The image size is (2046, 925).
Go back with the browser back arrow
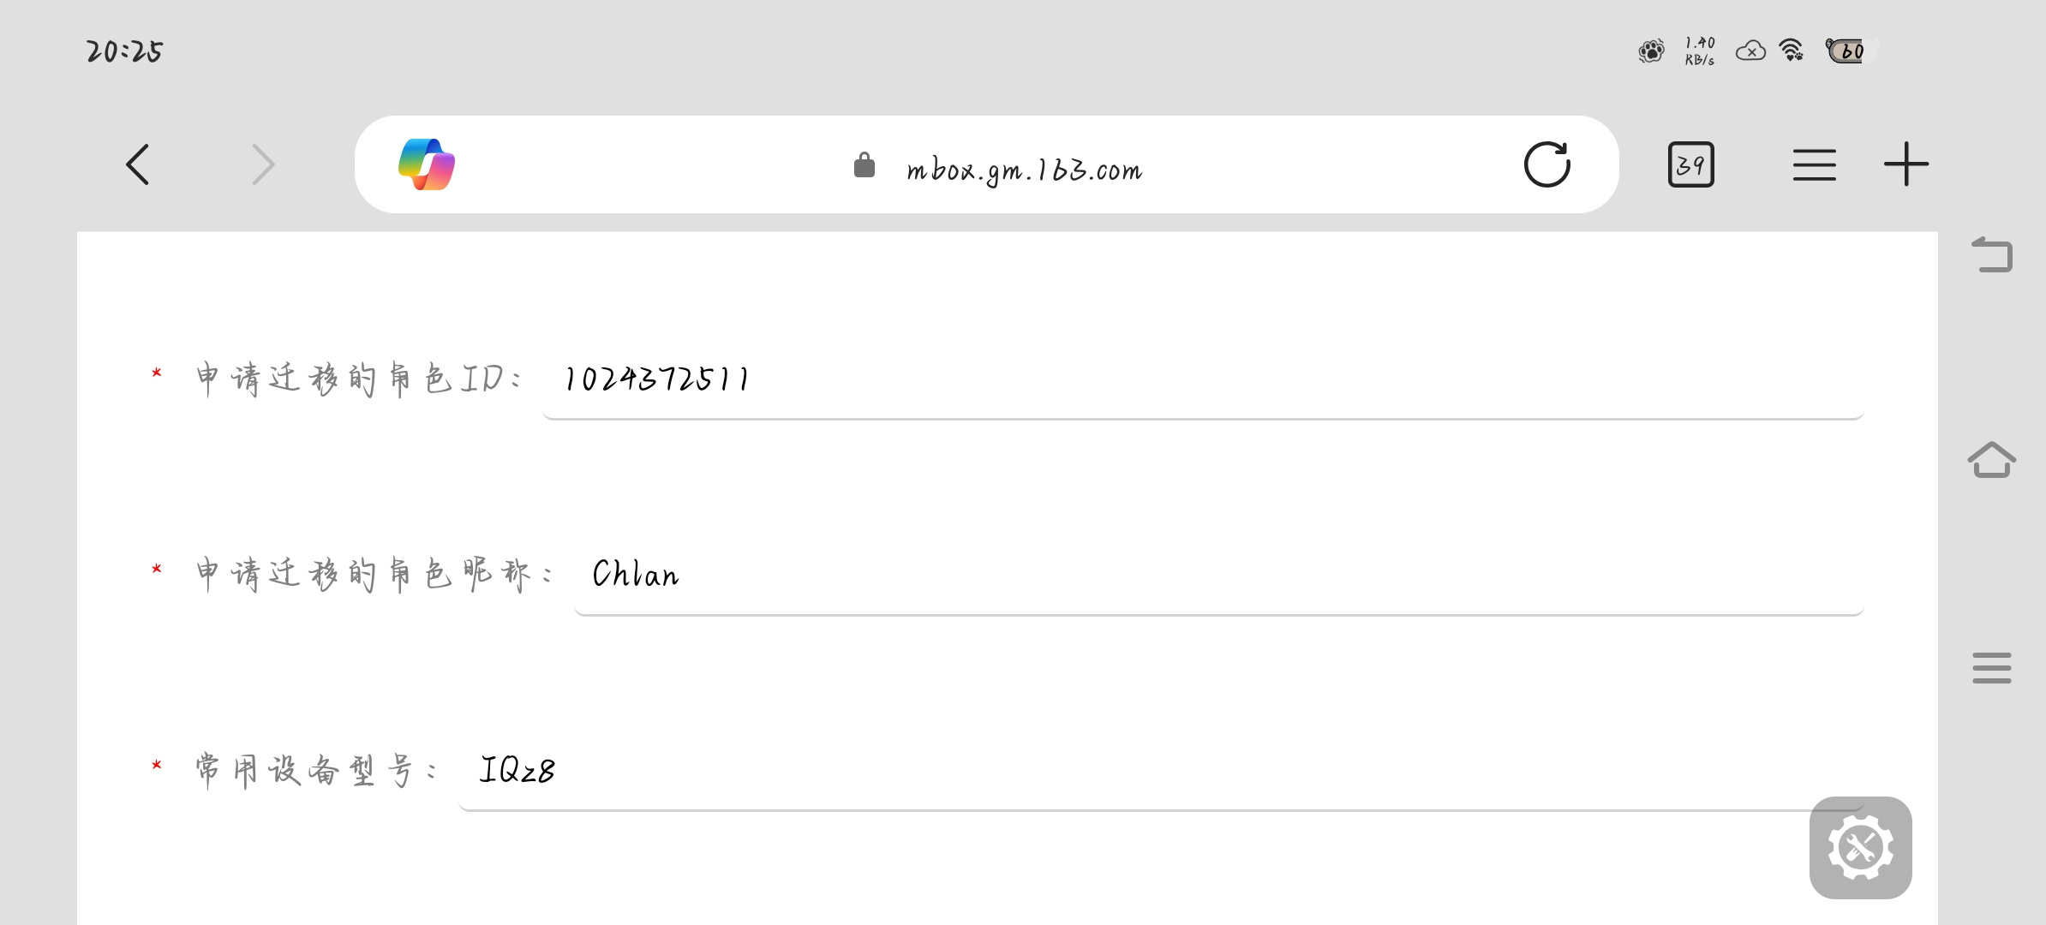tap(138, 164)
